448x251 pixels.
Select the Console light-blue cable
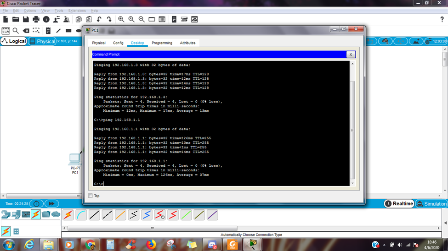[x=81, y=215]
